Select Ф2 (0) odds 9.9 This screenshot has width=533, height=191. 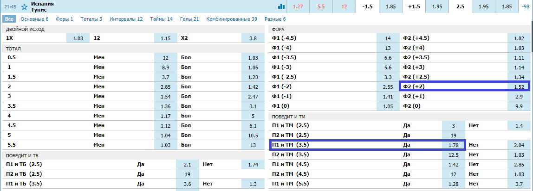[519, 106]
